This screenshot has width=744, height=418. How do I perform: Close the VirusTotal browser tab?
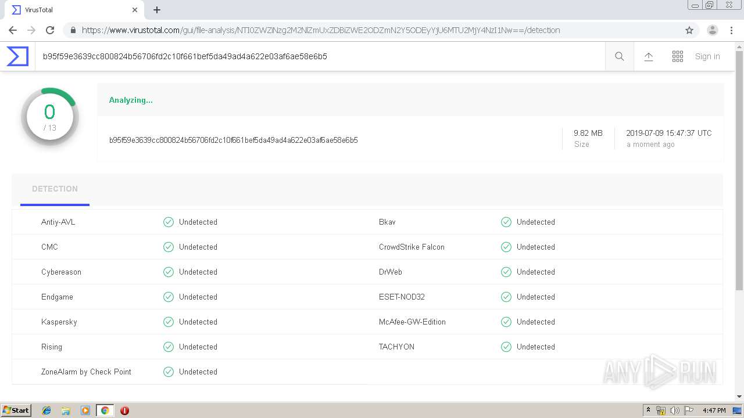[x=135, y=10]
